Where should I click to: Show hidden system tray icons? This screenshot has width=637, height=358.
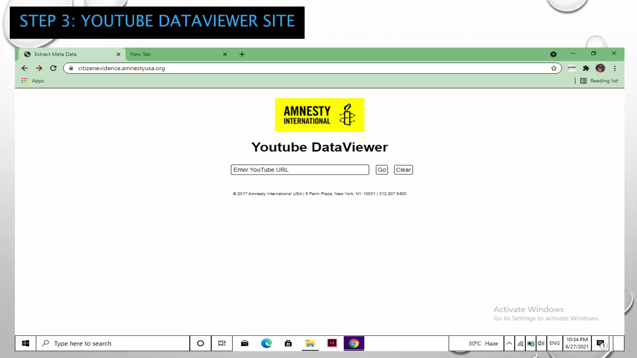[509, 343]
